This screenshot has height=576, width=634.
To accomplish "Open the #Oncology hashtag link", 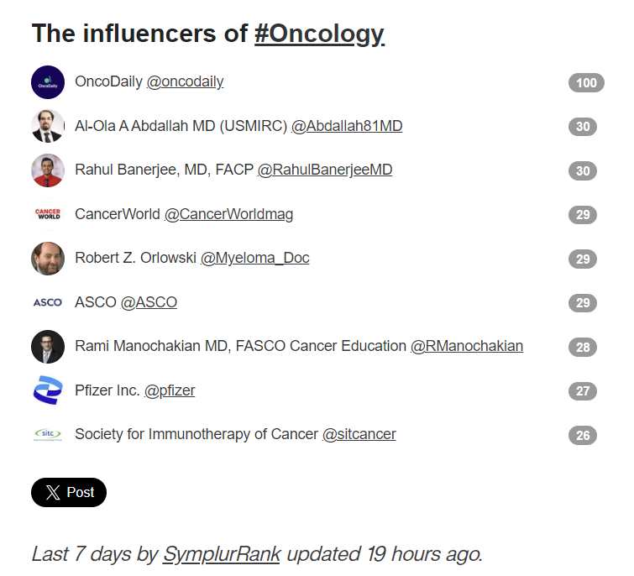I will (319, 34).
